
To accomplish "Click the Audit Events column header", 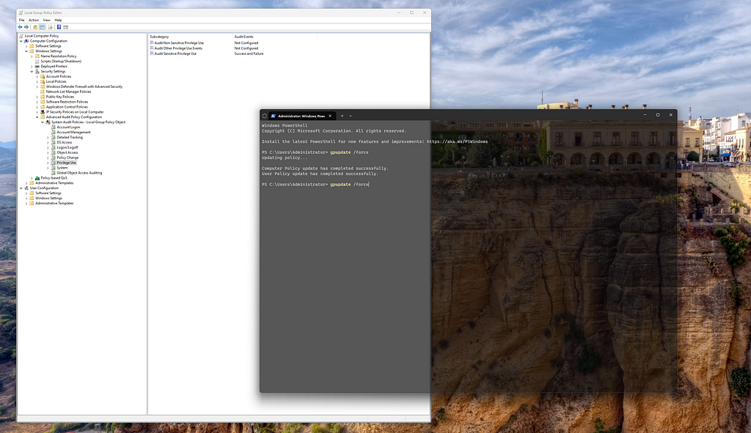I will pyautogui.click(x=275, y=37).
